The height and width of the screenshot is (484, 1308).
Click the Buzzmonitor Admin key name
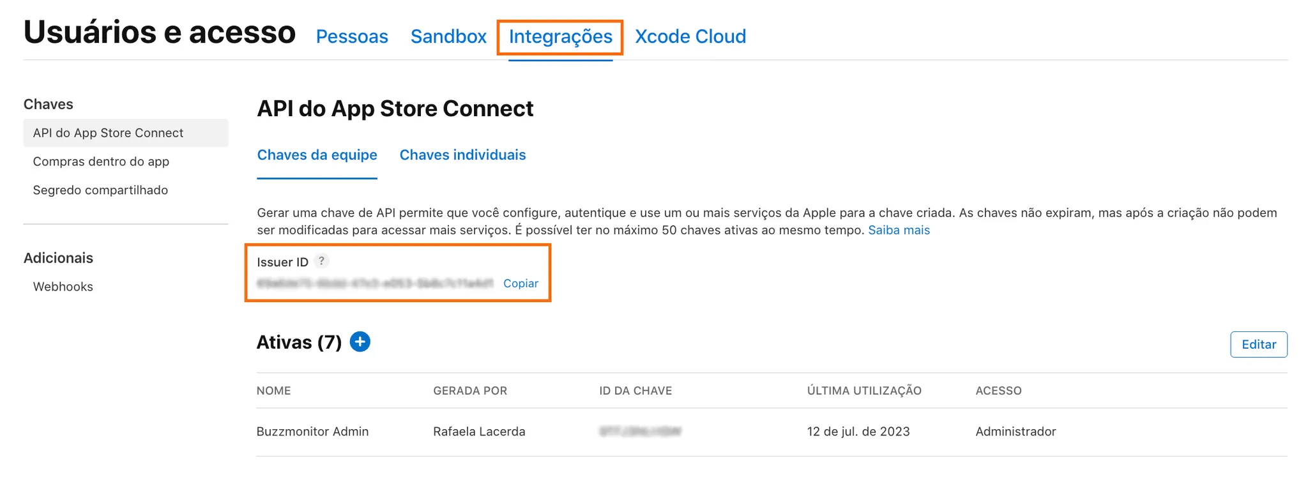pos(312,432)
